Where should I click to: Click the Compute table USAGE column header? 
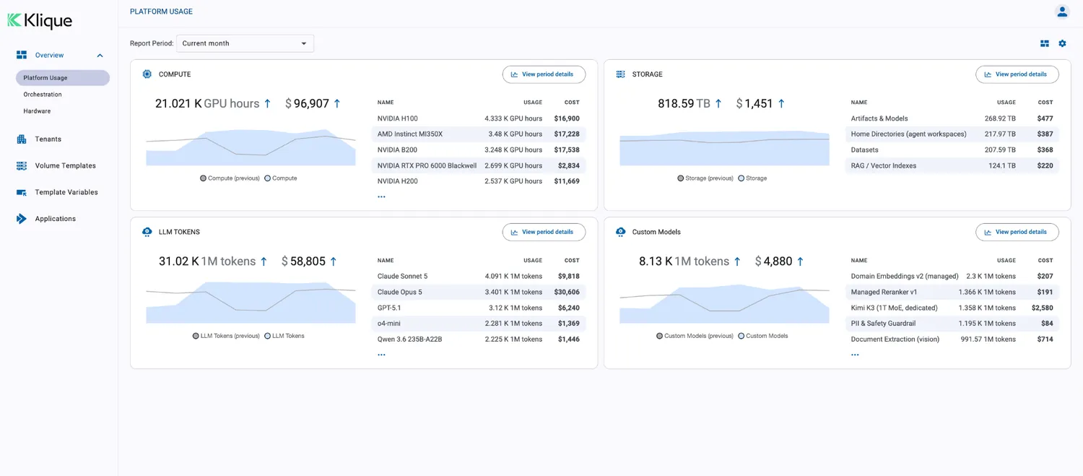[x=533, y=103]
